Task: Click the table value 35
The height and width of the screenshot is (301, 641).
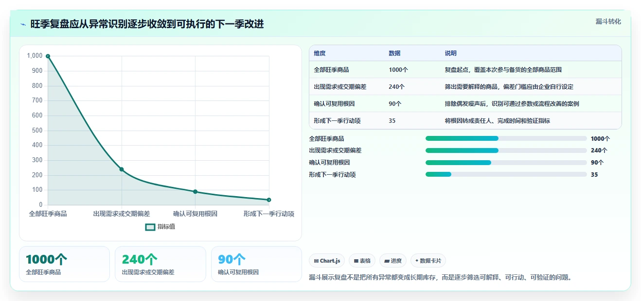Action: (392, 121)
